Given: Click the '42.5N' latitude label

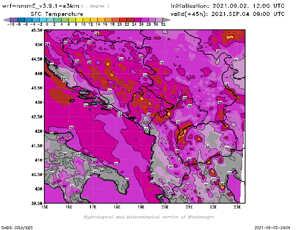Looking at the screenshot, I should (x=37, y=117).
